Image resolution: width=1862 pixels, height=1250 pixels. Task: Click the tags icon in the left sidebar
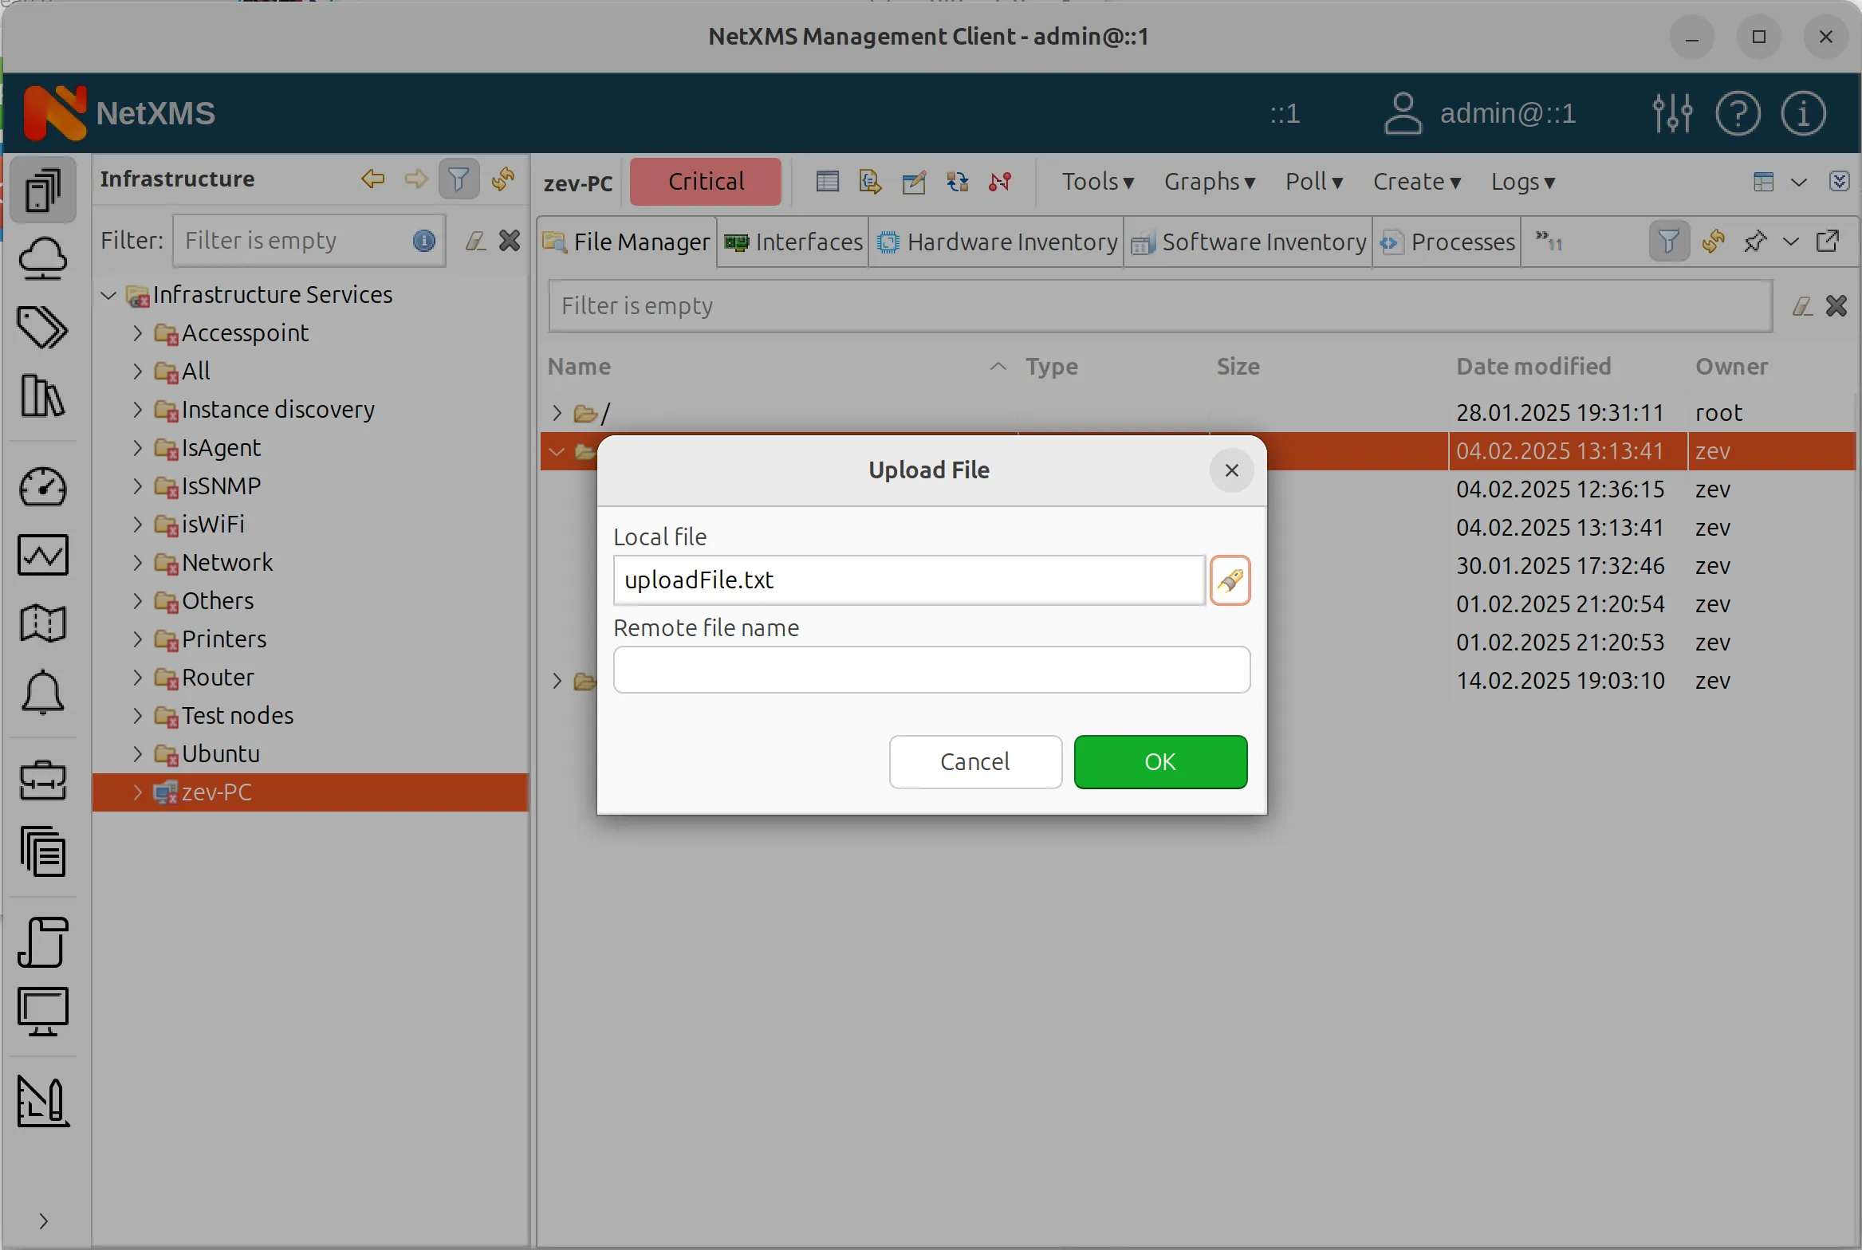tap(42, 327)
